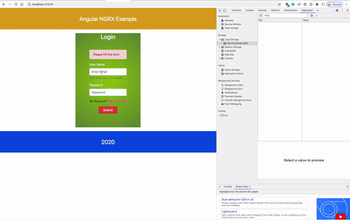Activate the DevTools inspect element picker

pos(220,10)
